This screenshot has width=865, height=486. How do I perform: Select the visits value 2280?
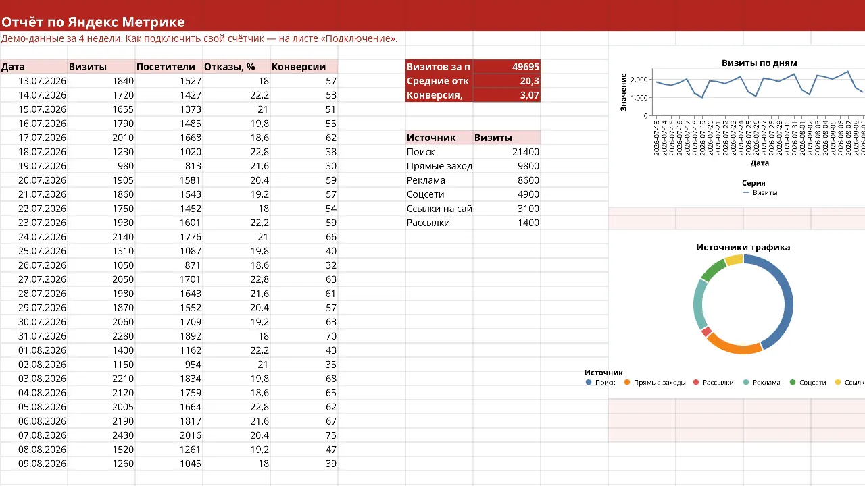[x=101, y=336]
